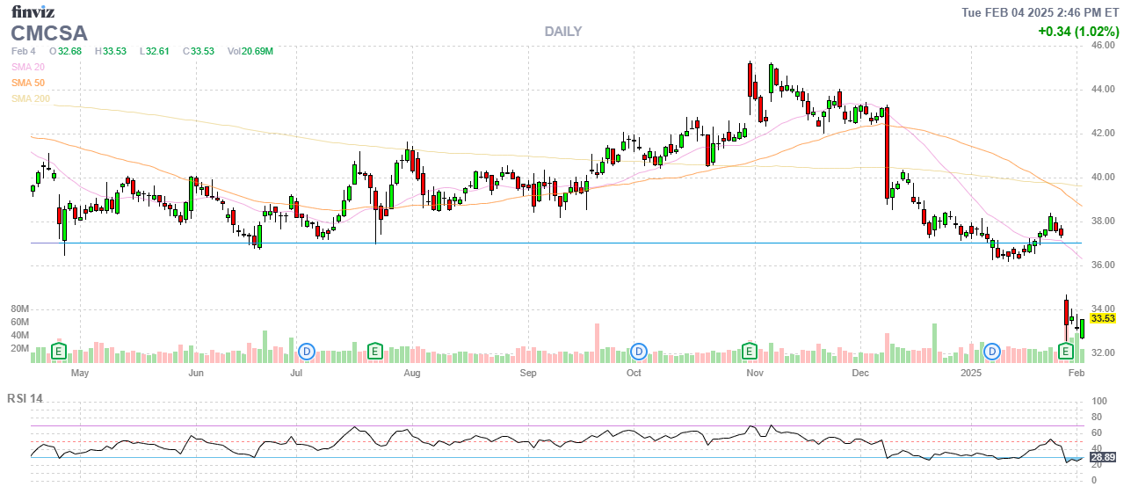Click the dividend marker near July

(307, 352)
